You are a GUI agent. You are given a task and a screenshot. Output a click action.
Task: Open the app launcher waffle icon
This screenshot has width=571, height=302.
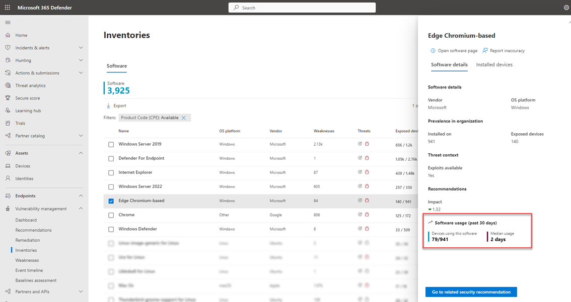pyautogui.click(x=7, y=7)
